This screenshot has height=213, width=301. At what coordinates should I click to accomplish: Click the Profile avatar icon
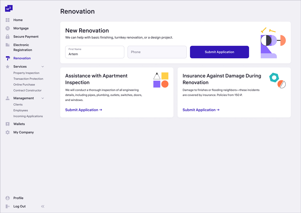(x=7, y=198)
